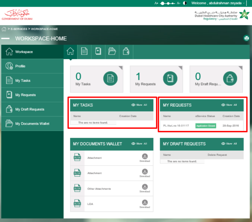The height and width of the screenshot is (222, 252).
Task: Open the draft requests bag tab icon
Action: point(126,52)
